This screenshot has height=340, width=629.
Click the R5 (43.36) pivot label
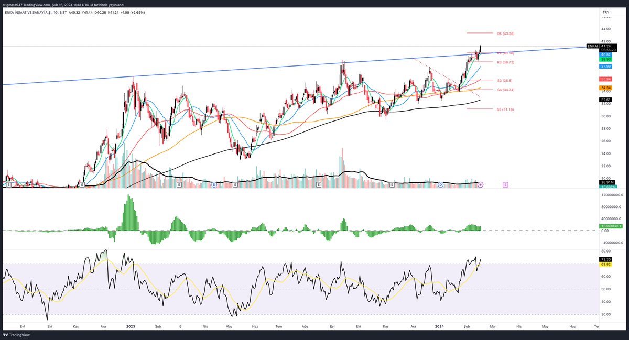(x=506, y=34)
